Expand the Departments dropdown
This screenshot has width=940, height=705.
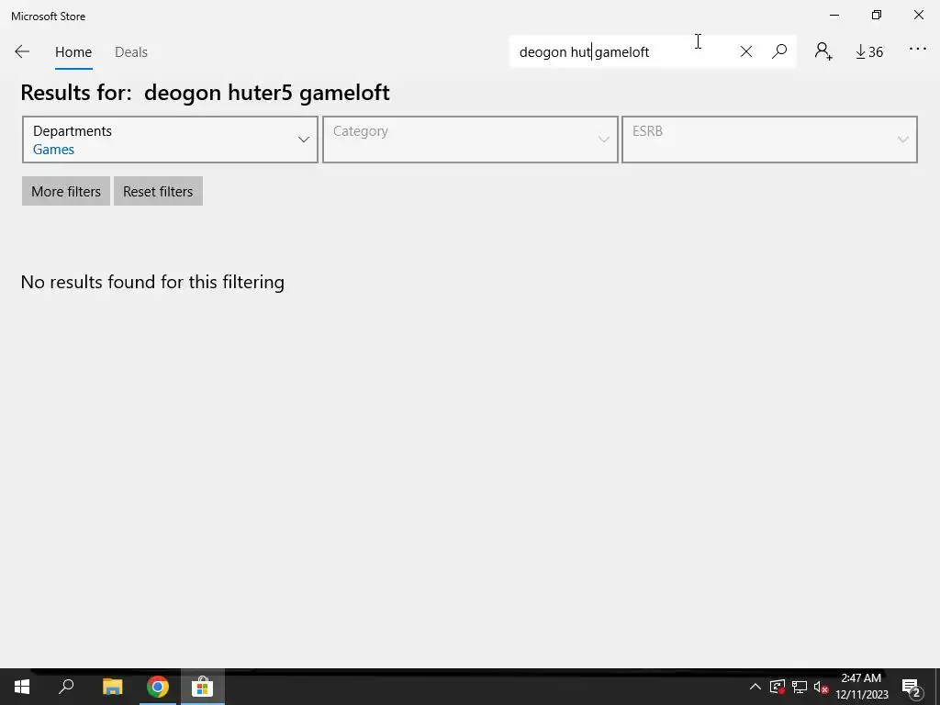(x=170, y=140)
